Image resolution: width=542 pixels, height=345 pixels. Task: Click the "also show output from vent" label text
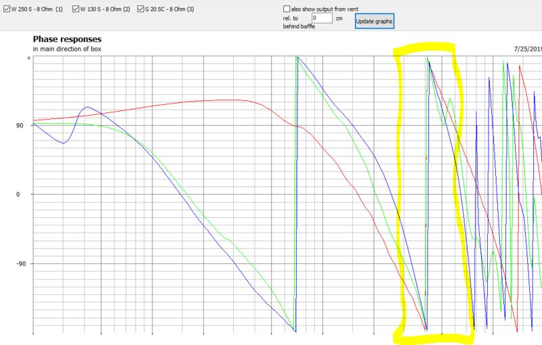[331, 7]
